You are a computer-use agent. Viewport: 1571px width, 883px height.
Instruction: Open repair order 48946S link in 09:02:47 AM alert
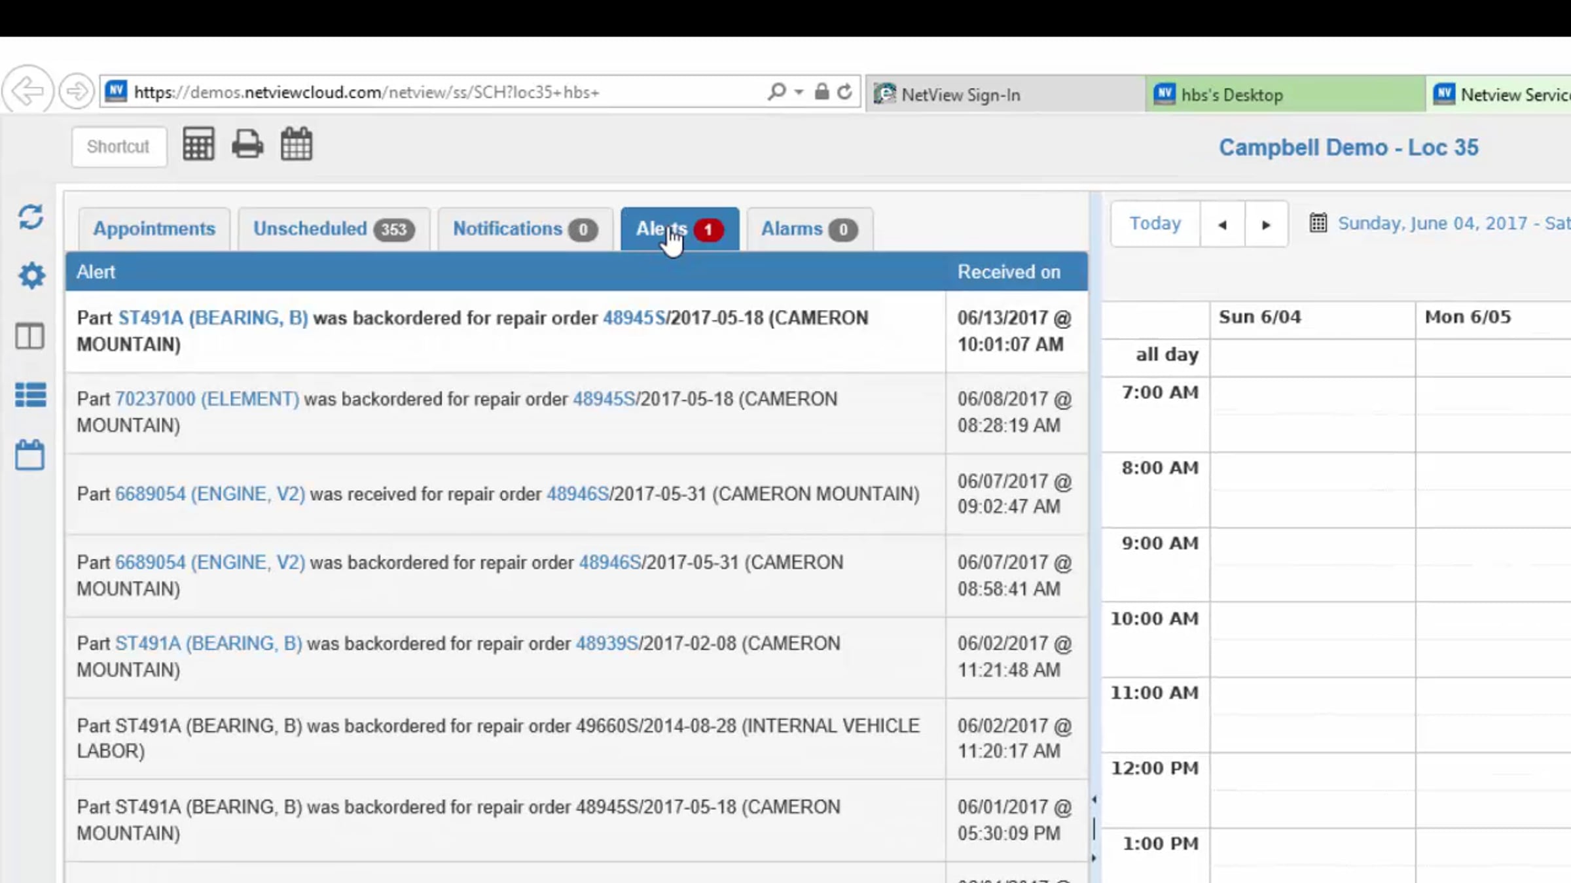point(577,494)
